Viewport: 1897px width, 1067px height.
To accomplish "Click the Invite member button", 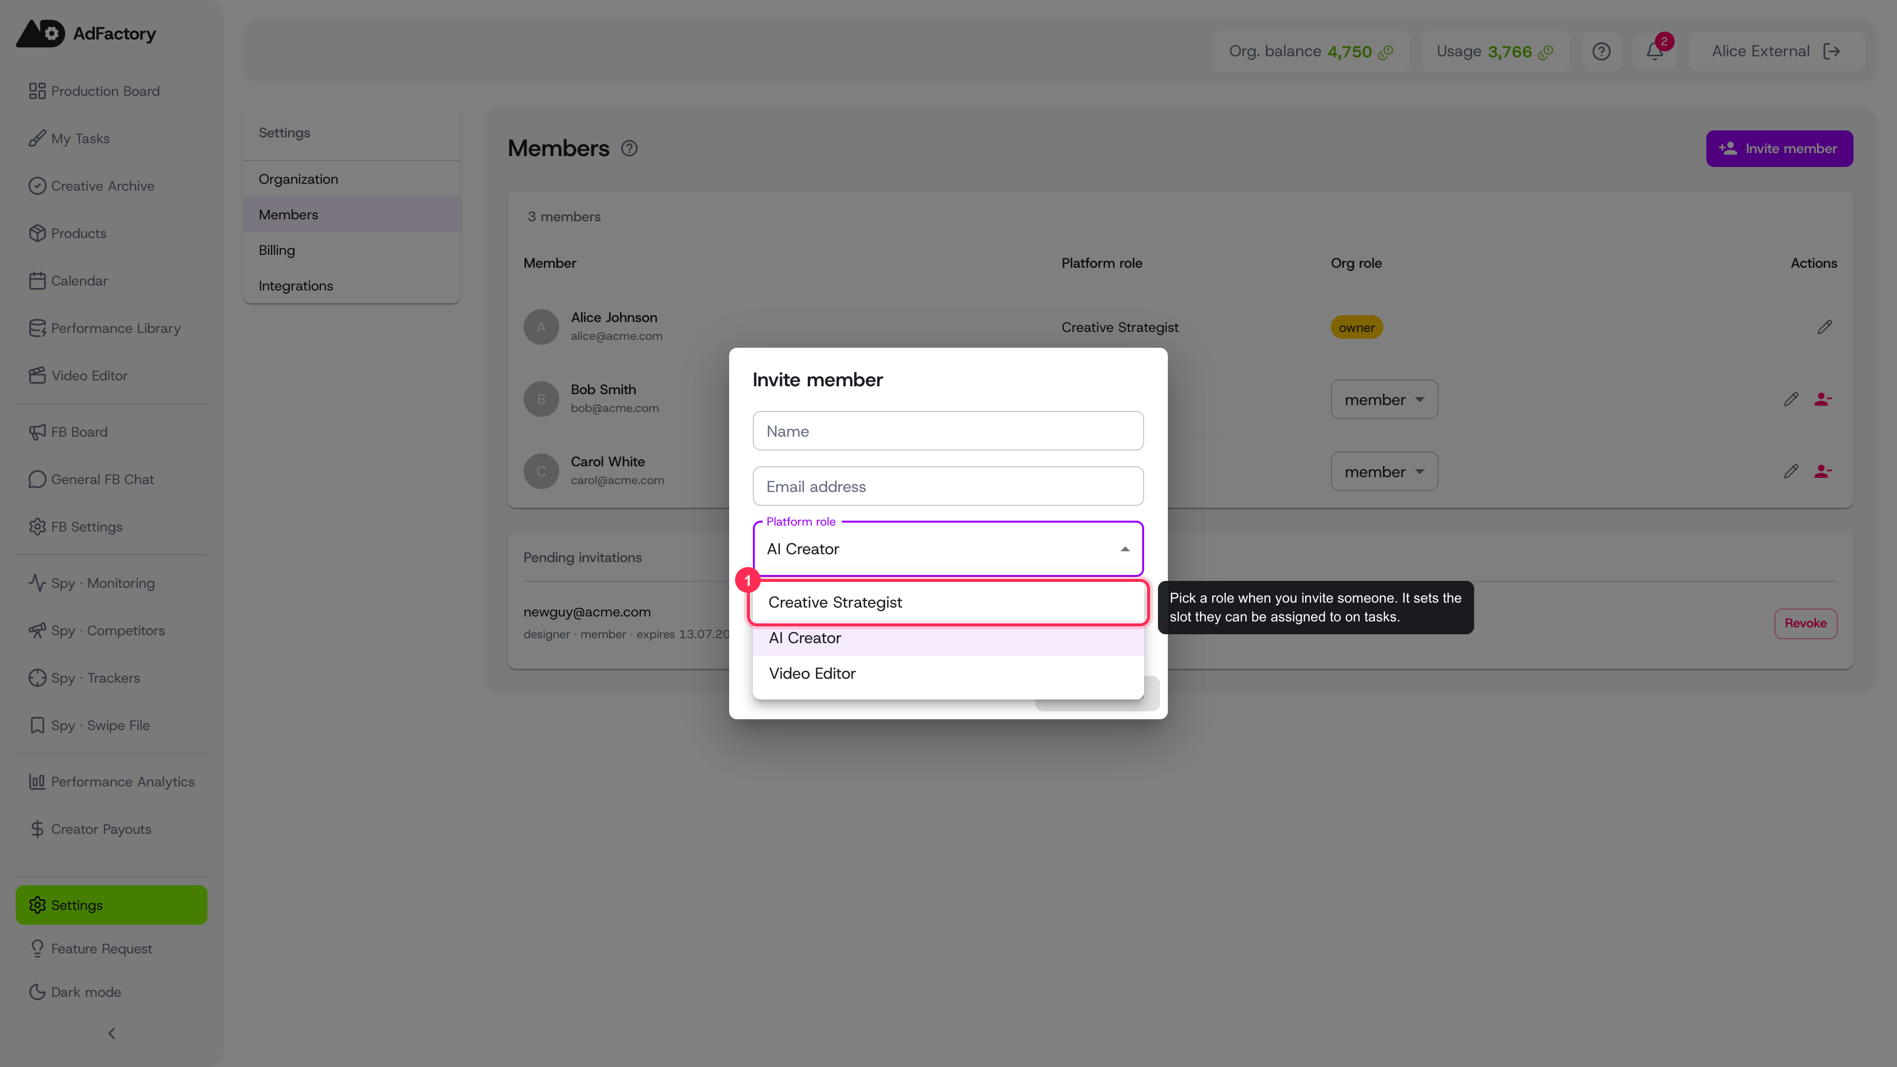I will [1779, 149].
